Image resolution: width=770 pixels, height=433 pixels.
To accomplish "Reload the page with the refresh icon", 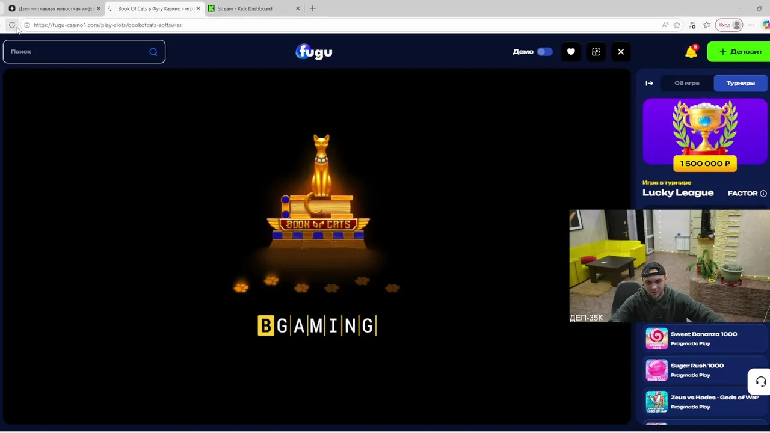I will point(12,25).
